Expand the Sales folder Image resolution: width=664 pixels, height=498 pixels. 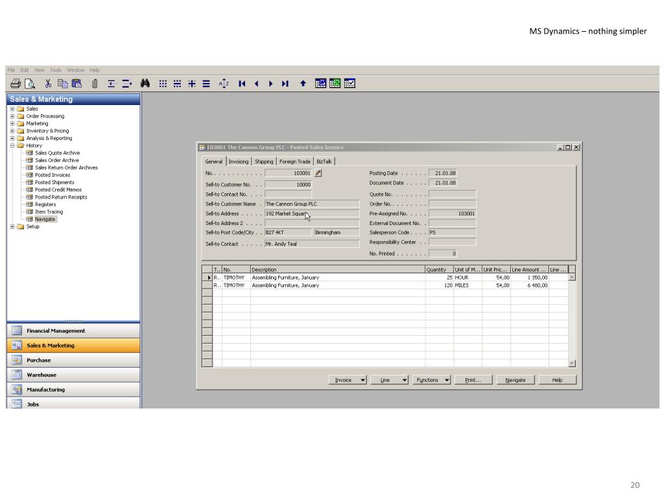(12, 109)
